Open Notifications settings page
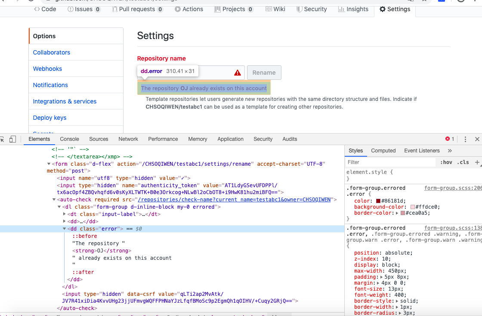The height and width of the screenshot is (316, 482). (50, 85)
